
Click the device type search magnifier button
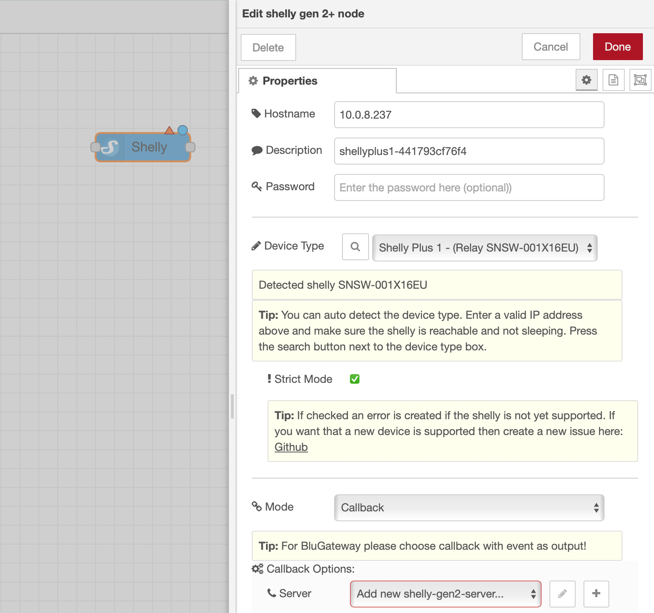click(x=355, y=247)
